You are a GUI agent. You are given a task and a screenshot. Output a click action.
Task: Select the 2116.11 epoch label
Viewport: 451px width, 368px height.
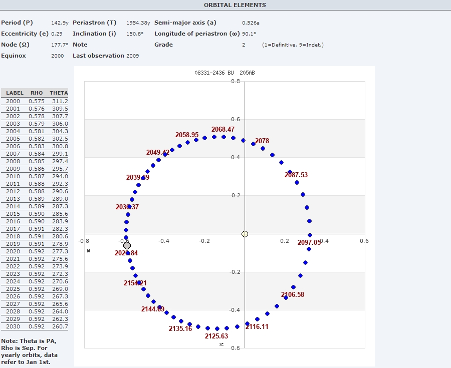257,326
